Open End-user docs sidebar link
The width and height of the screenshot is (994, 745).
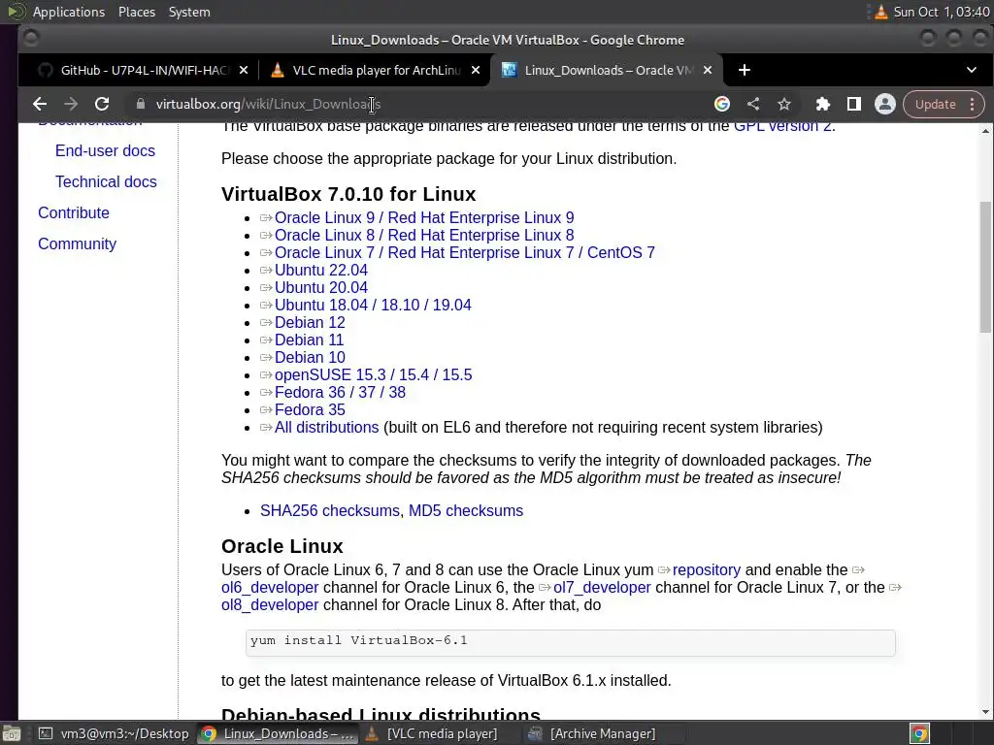(x=105, y=150)
